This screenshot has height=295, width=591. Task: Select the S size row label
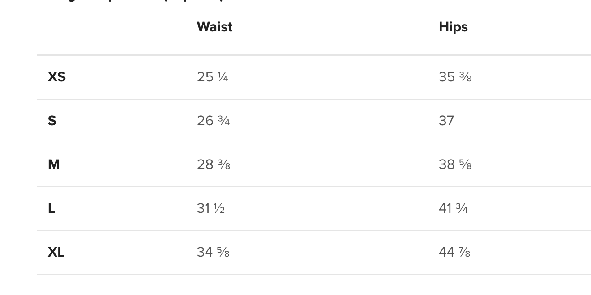pyautogui.click(x=52, y=121)
